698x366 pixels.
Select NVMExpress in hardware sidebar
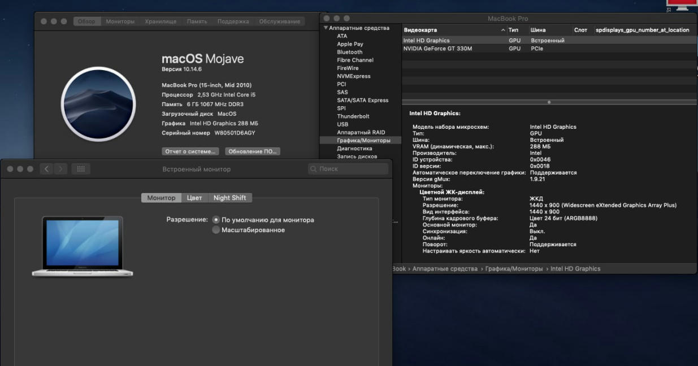(354, 76)
